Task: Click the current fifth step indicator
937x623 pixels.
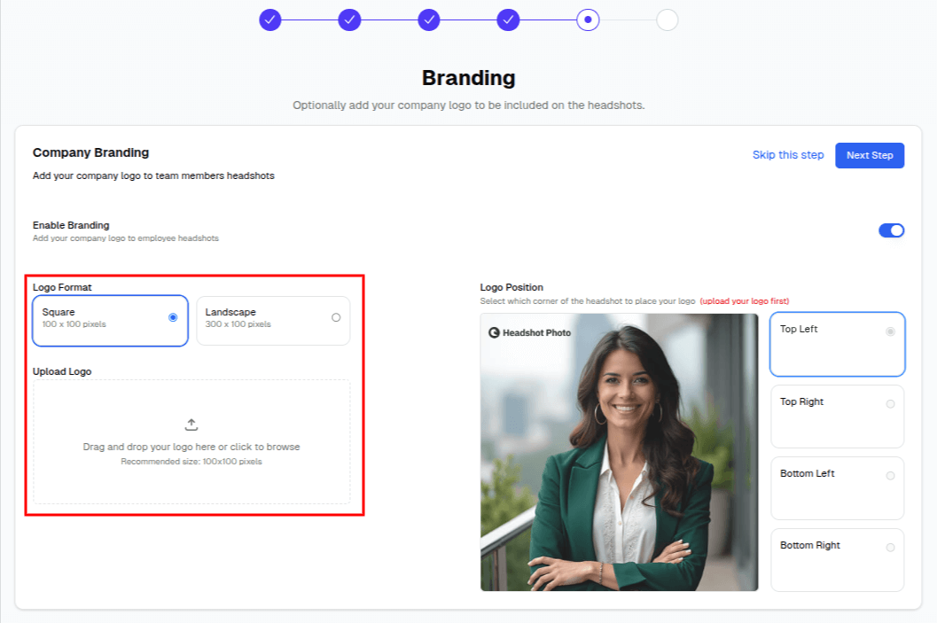Action: [588, 19]
